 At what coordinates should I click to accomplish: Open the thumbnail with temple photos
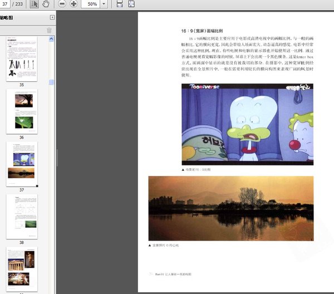(22, 269)
